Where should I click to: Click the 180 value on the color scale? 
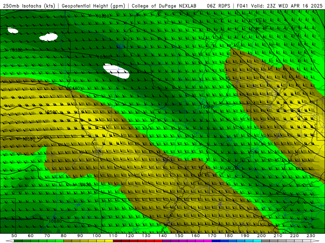tap(228, 236)
